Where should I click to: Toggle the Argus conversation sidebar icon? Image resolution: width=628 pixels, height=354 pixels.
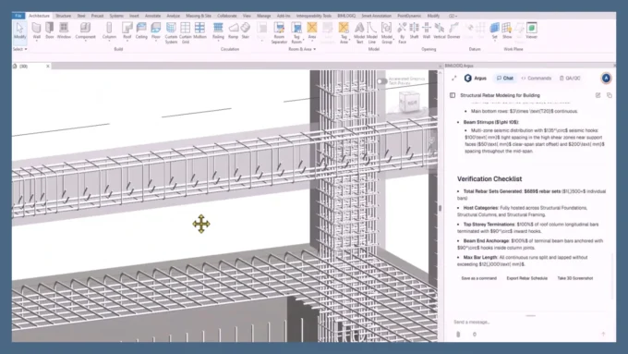(x=453, y=95)
